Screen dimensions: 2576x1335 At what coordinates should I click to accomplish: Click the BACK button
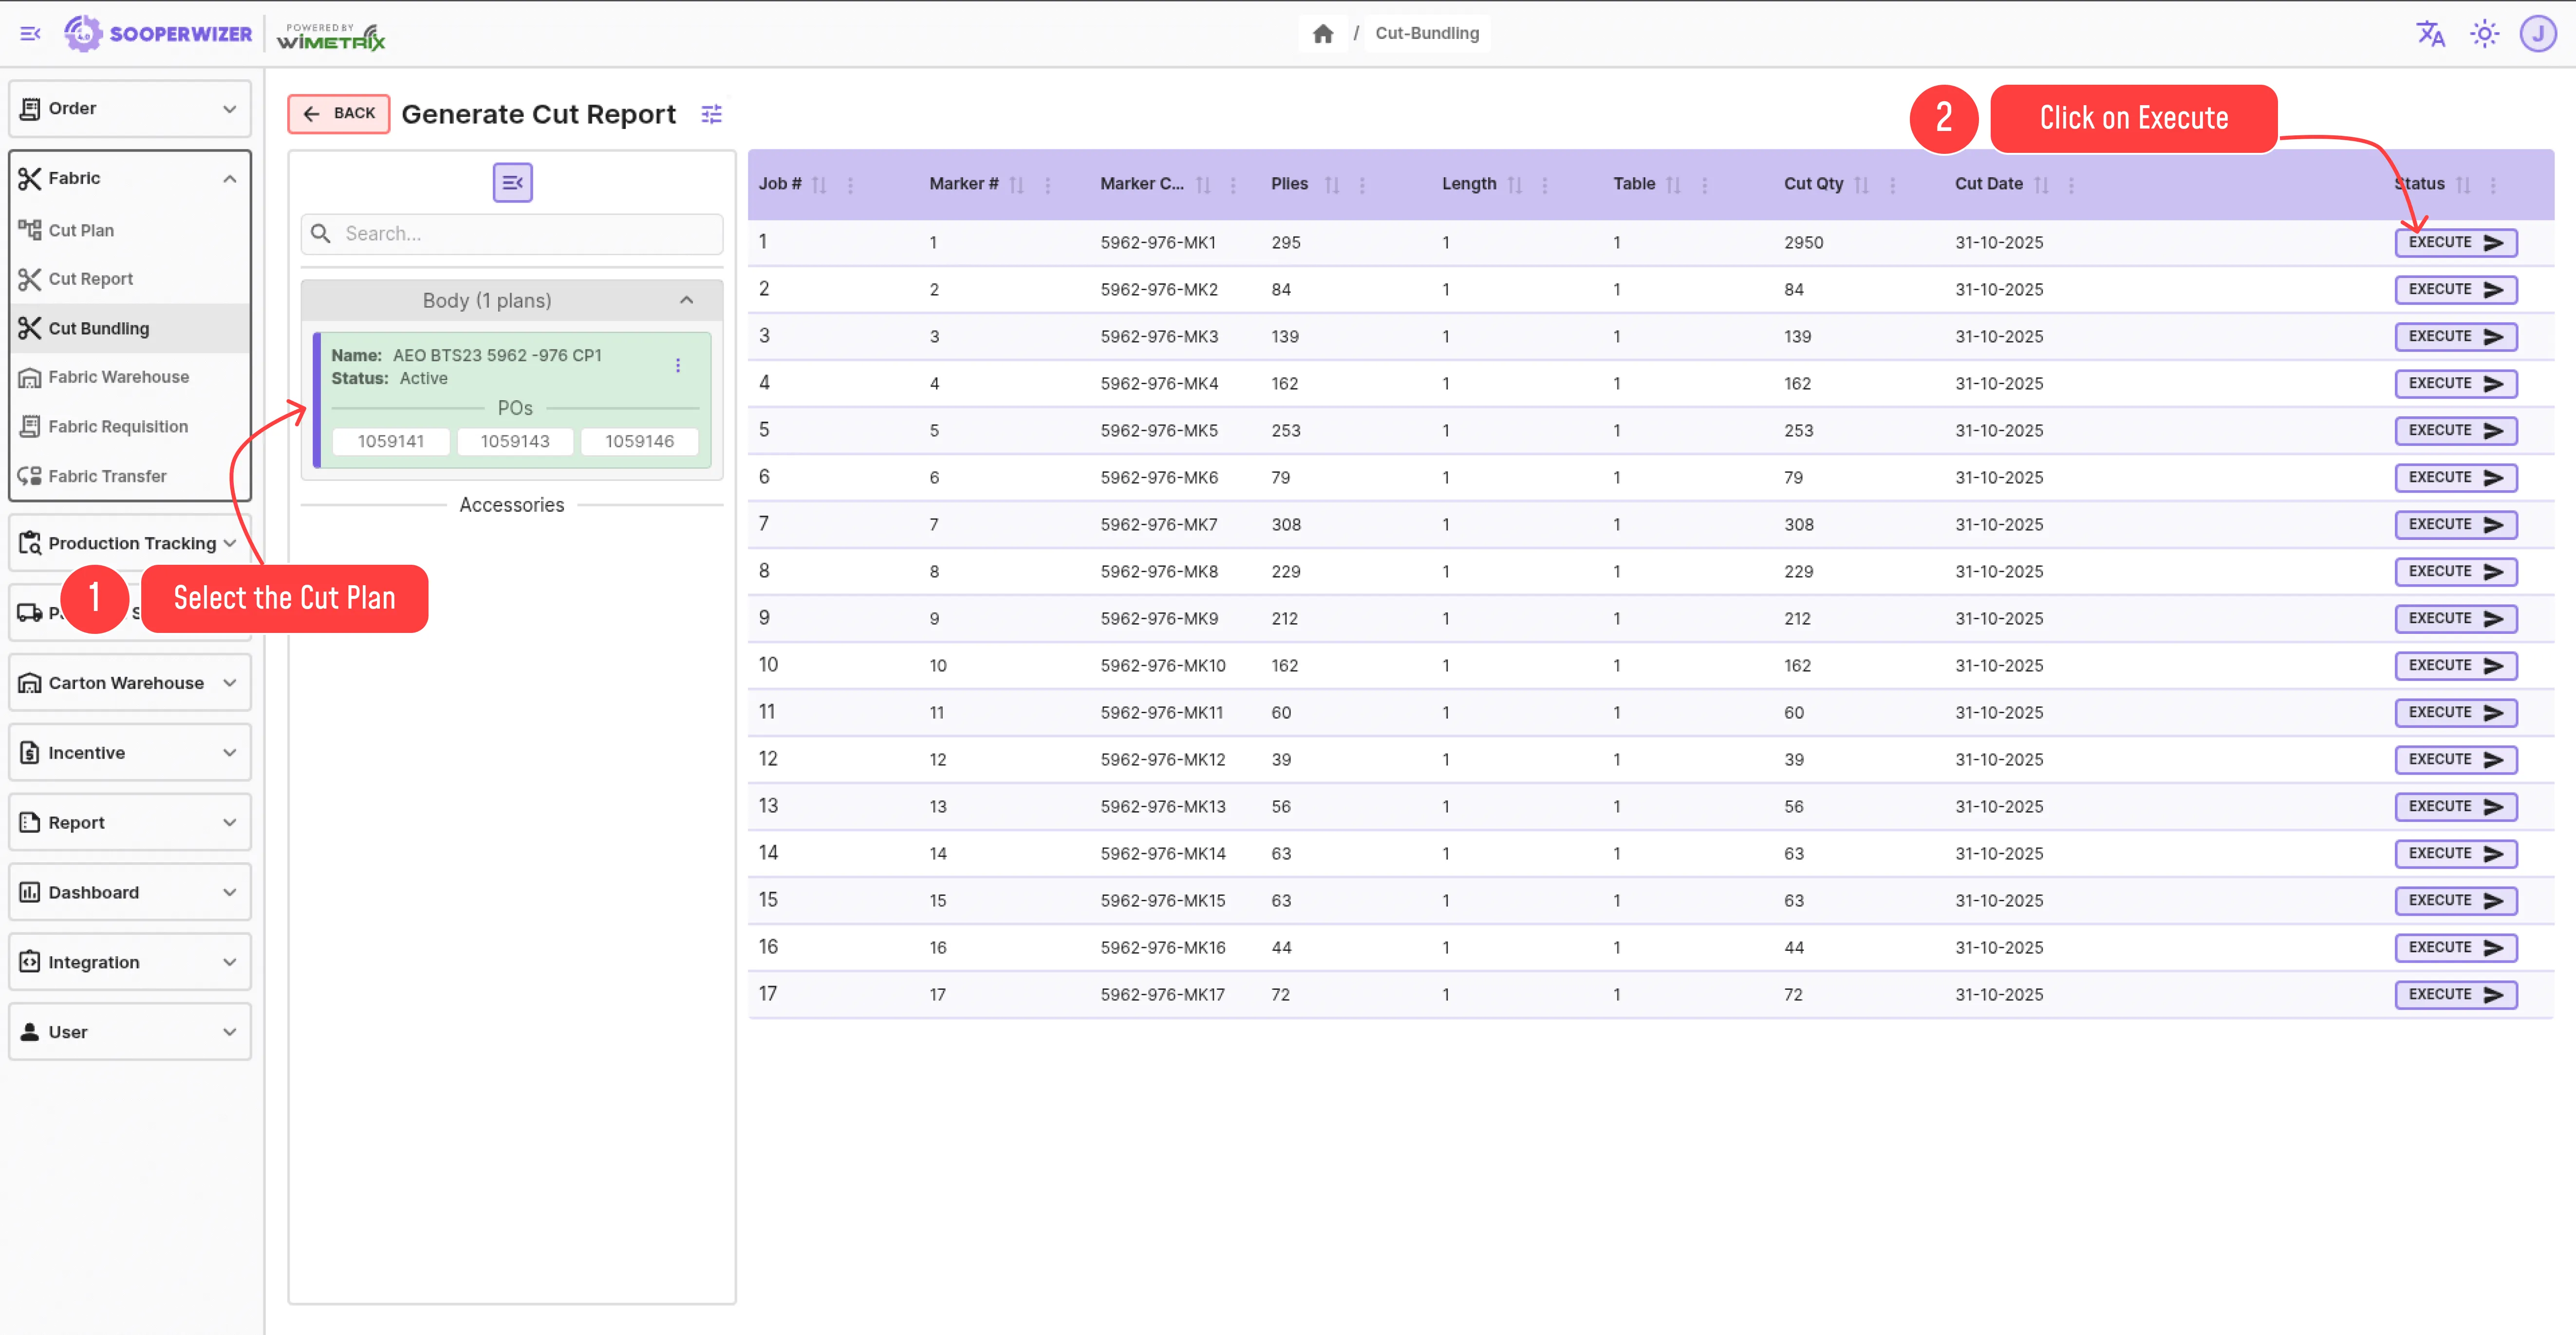[x=339, y=113]
